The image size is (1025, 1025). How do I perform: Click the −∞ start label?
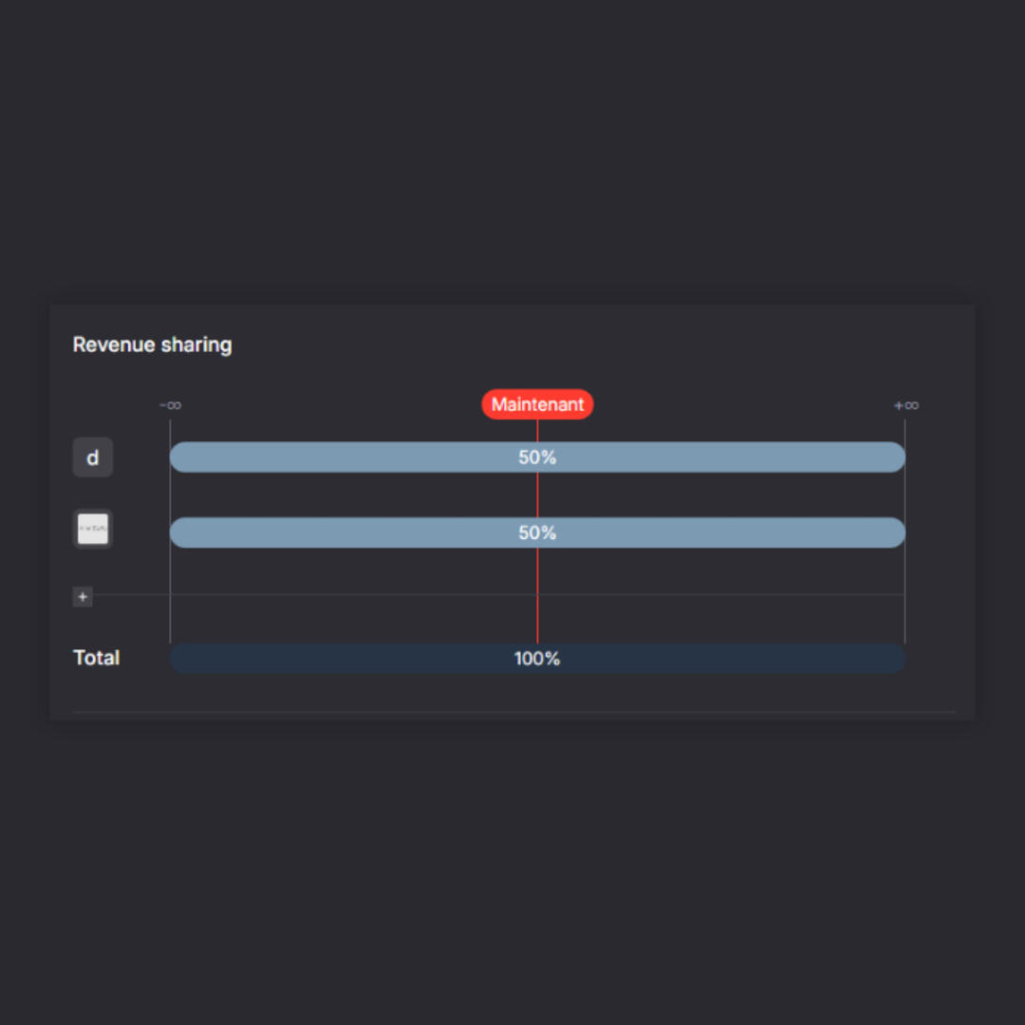click(170, 405)
